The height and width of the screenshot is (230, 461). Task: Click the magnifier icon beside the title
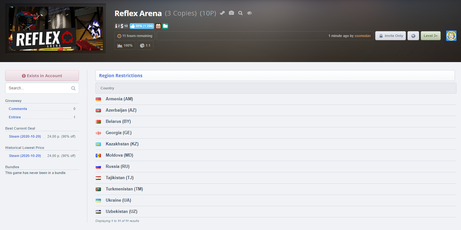[240, 13]
